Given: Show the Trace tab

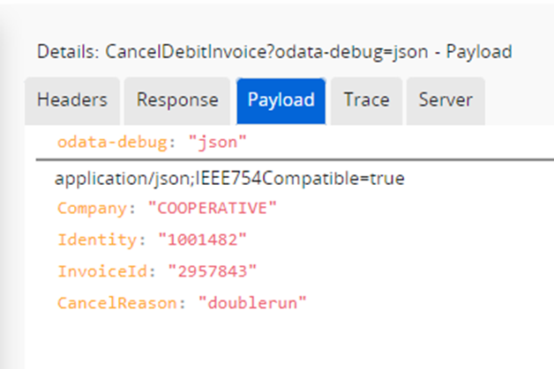Looking at the screenshot, I should click(x=366, y=101).
